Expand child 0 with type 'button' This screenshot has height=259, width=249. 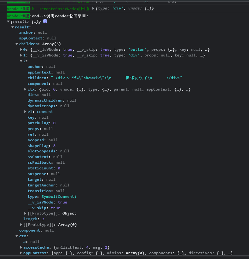click(21, 50)
